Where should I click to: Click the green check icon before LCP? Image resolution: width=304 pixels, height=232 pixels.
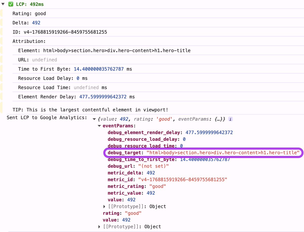[x=11, y=4]
